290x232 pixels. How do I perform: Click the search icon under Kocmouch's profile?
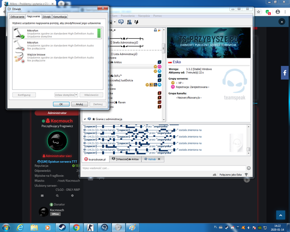coord(57,195)
